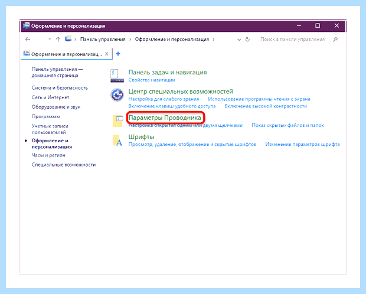366x294 pixels.
Task: Open Использование программы чтения с экрана
Action: point(259,99)
